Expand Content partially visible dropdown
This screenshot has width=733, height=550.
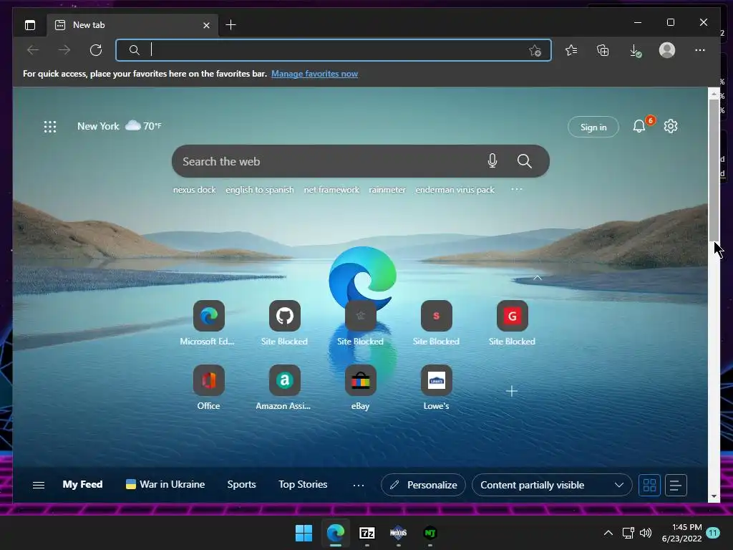pos(552,485)
